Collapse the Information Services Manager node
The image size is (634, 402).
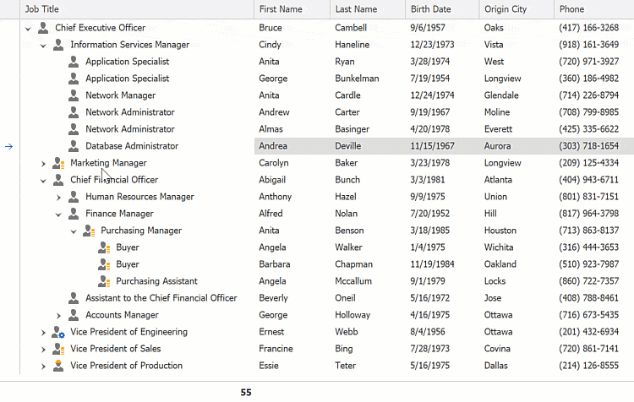[x=44, y=45]
